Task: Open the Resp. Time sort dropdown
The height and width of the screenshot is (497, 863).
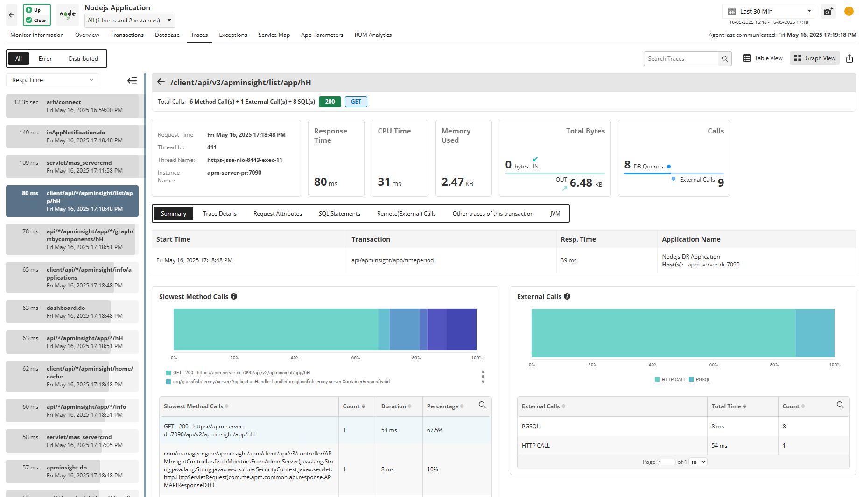Action: (53, 80)
